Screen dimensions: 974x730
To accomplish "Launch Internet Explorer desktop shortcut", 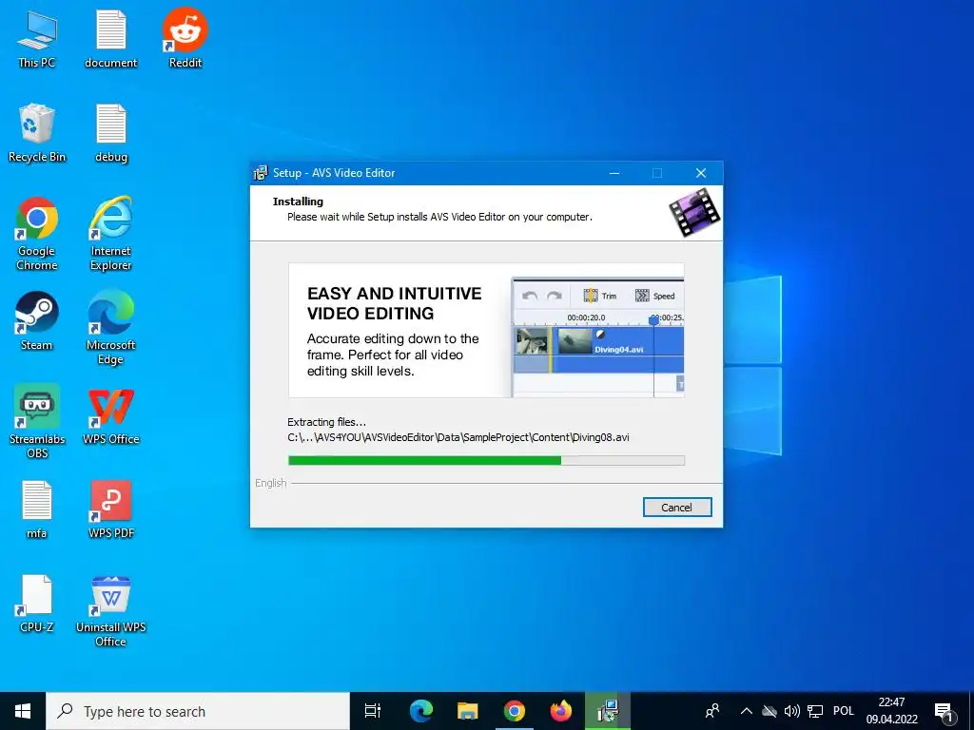I will point(111,234).
